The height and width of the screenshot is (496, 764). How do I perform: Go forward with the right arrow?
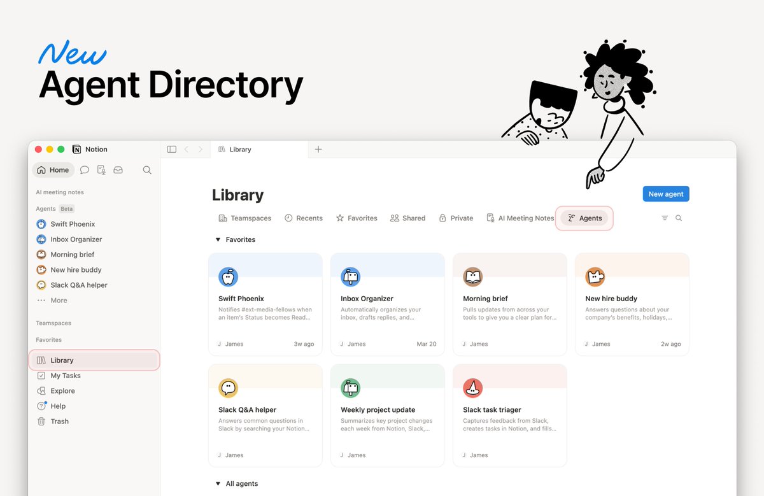[x=200, y=150]
